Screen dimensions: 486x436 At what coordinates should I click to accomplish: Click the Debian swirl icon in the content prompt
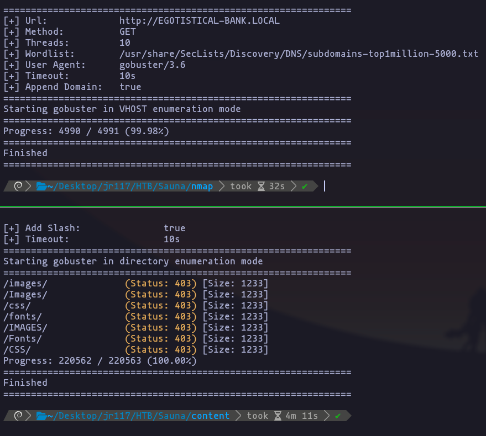tap(18, 416)
